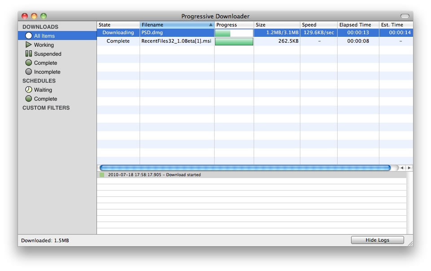Click the horizontal scrollbar right arrow
This screenshot has height=271, width=431.
click(x=409, y=168)
